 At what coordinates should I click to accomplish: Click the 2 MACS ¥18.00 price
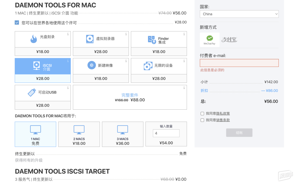pyautogui.click(x=79, y=143)
